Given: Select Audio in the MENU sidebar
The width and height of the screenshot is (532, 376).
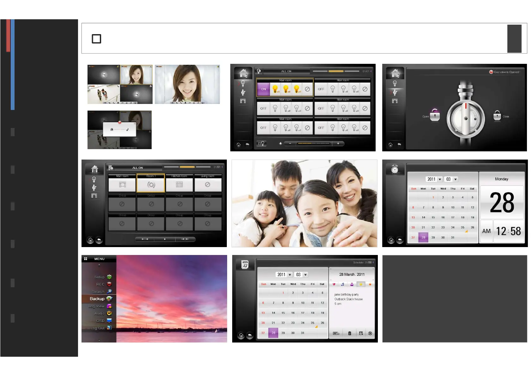Looking at the screenshot, I should (x=103, y=313).
